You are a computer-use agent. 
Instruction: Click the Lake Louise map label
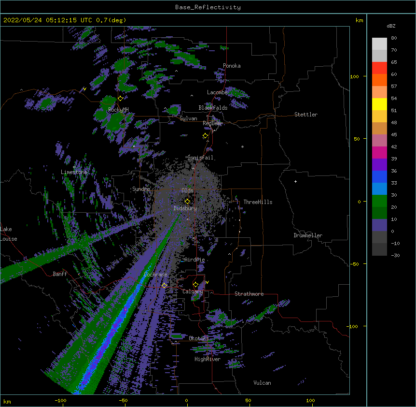(x=9, y=234)
